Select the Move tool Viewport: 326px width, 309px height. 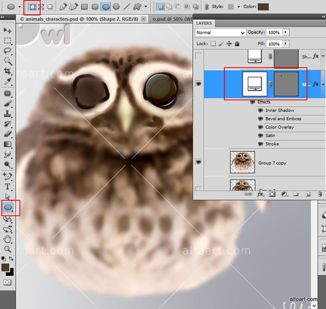pyautogui.click(x=8, y=30)
